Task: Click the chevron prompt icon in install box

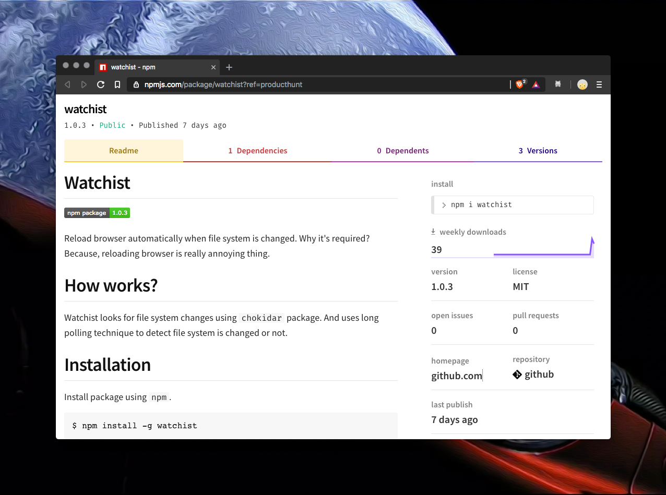Action: tap(444, 205)
